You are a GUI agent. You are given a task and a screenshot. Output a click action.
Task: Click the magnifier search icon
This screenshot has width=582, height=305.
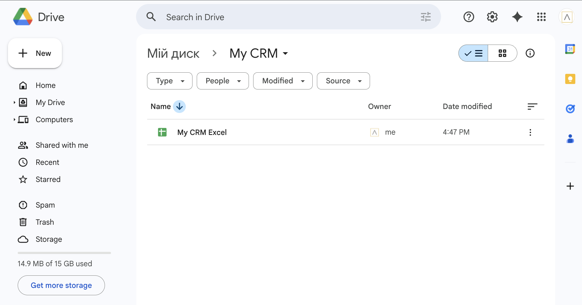coord(151,17)
